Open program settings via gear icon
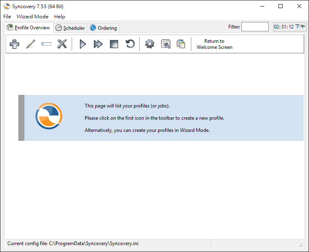309x252 pixels. pos(150,44)
